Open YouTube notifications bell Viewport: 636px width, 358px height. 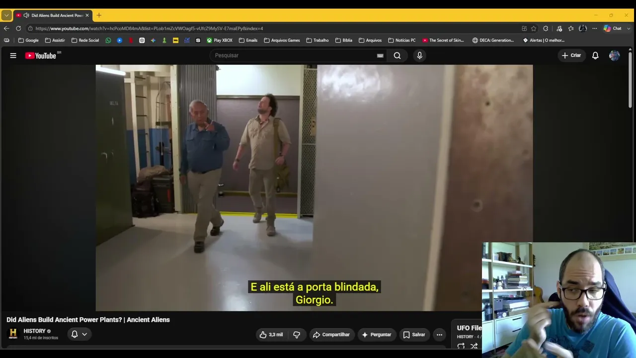[x=595, y=56]
